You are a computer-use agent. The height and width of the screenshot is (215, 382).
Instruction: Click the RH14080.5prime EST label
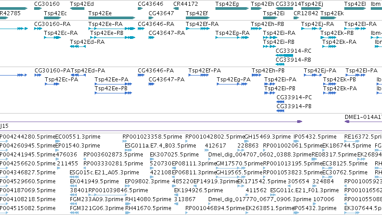(148, 199)
